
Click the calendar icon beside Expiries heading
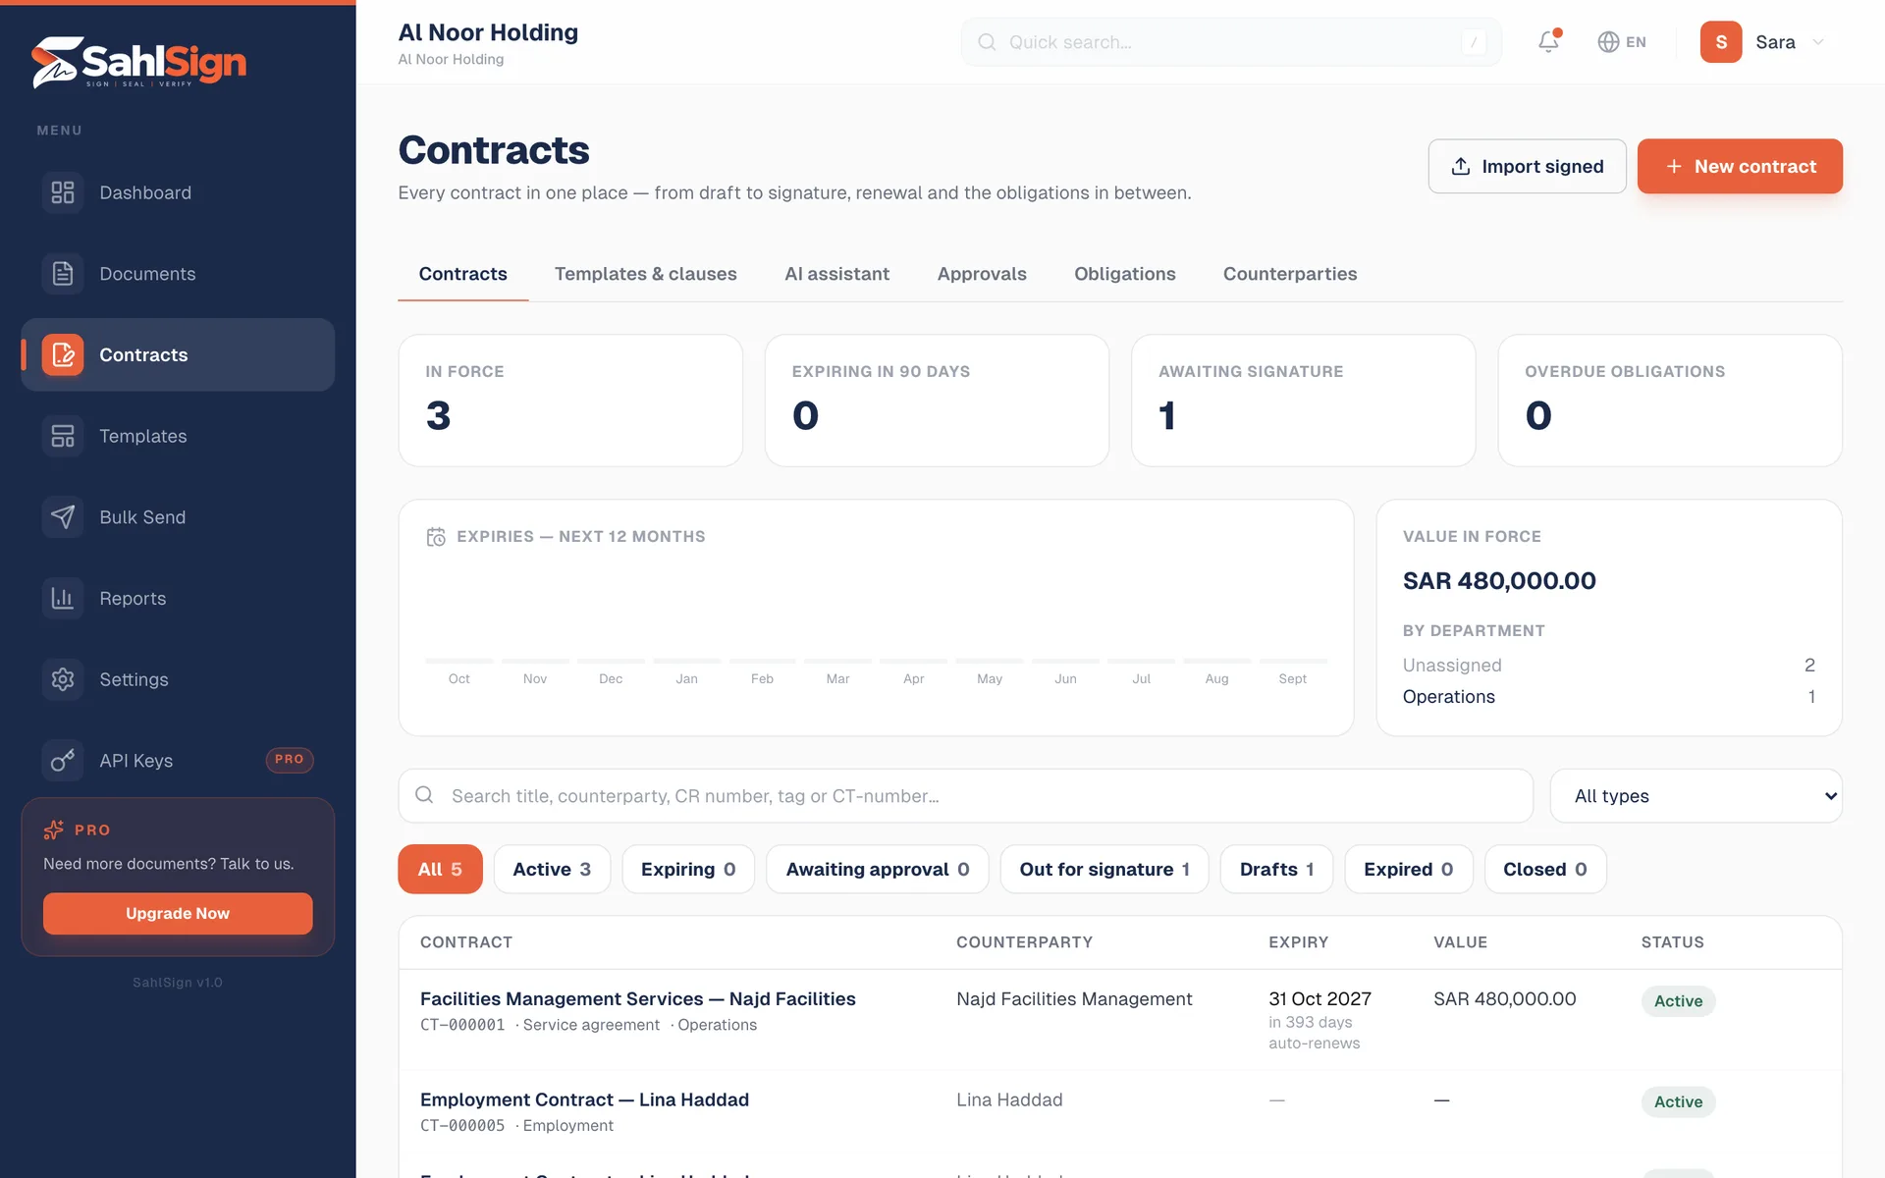point(436,537)
